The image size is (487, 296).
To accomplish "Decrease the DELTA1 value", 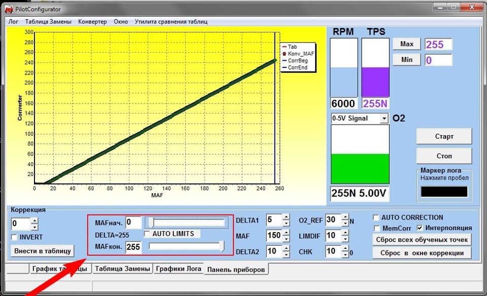I will click(286, 224).
